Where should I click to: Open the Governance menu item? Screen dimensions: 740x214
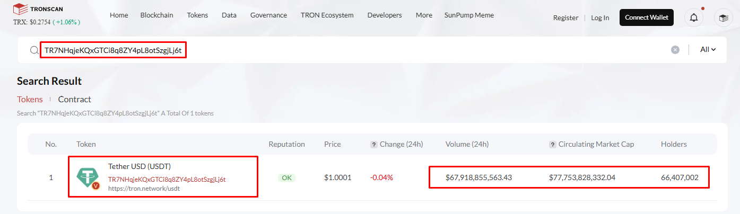(x=268, y=15)
